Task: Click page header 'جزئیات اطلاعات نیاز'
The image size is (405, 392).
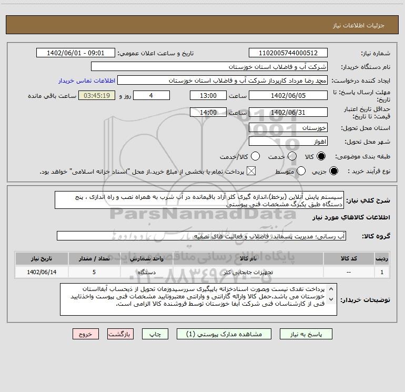Action: coord(358,25)
